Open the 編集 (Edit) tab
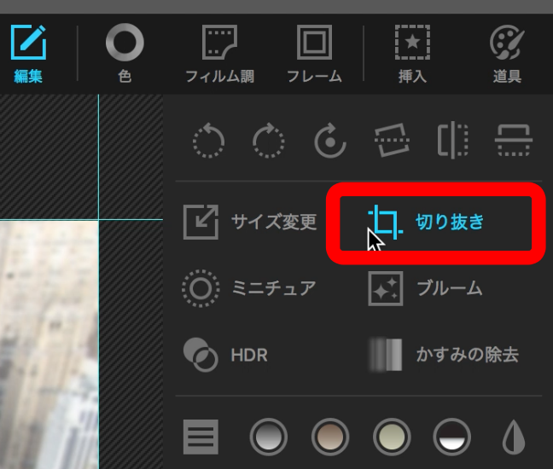 pyautogui.click(x=28, y=54)
